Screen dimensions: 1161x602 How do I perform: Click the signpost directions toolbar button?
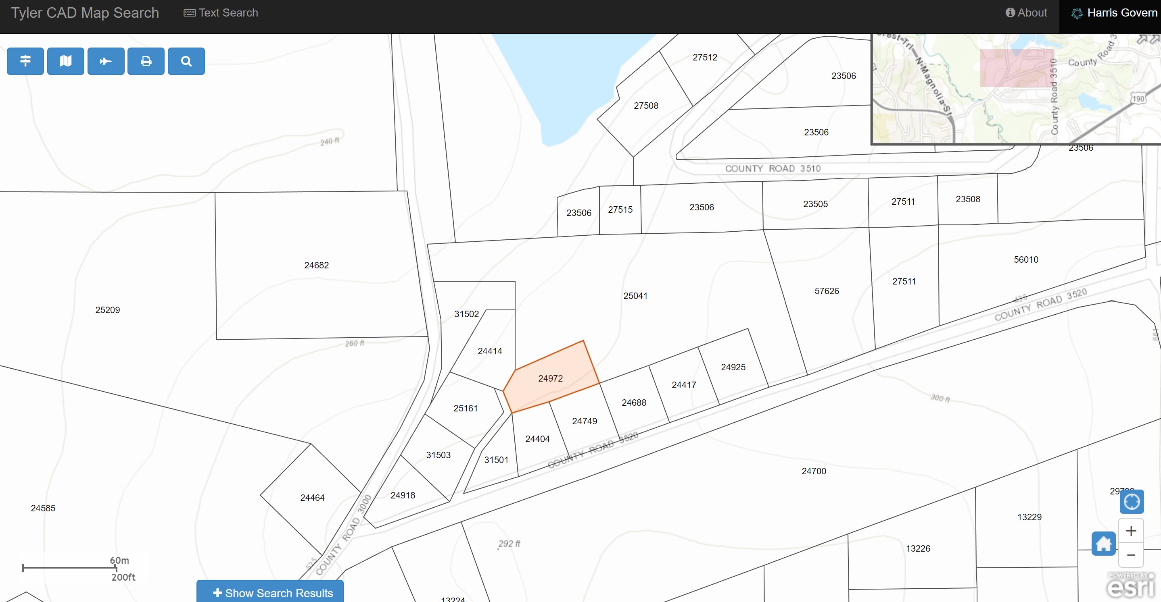click(25, 61)
